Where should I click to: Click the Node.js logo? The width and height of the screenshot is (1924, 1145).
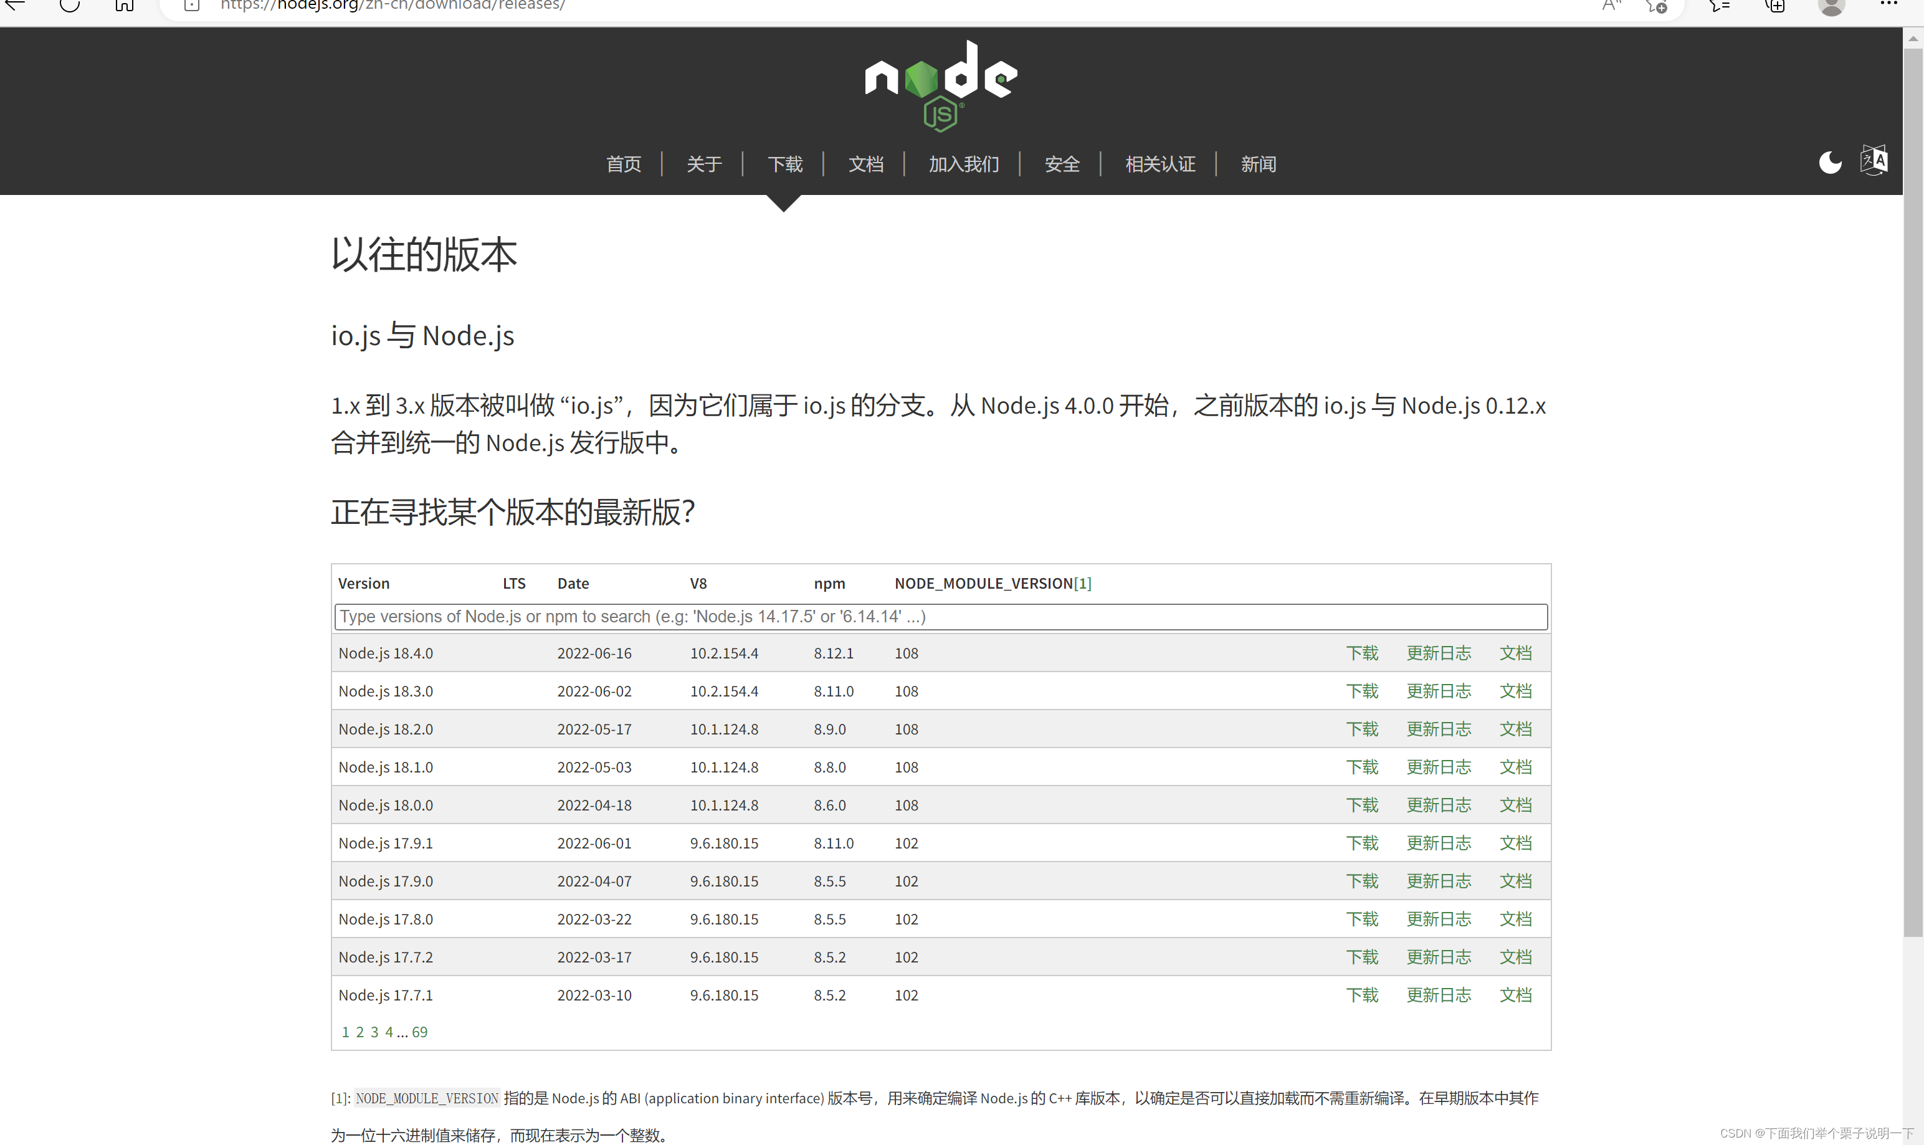(940, 85)
